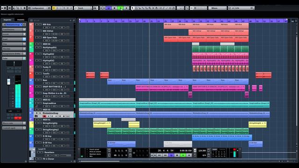The height and width of the screenshot is (168, 299).
Task: Expand the Blocco note inspector section
Action: click(14, 123)
